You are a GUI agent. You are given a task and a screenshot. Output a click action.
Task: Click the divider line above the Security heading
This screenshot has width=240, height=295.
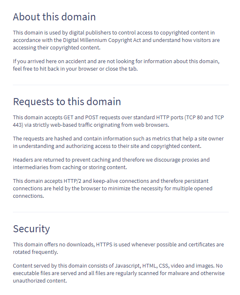click(x=121, y=212)
